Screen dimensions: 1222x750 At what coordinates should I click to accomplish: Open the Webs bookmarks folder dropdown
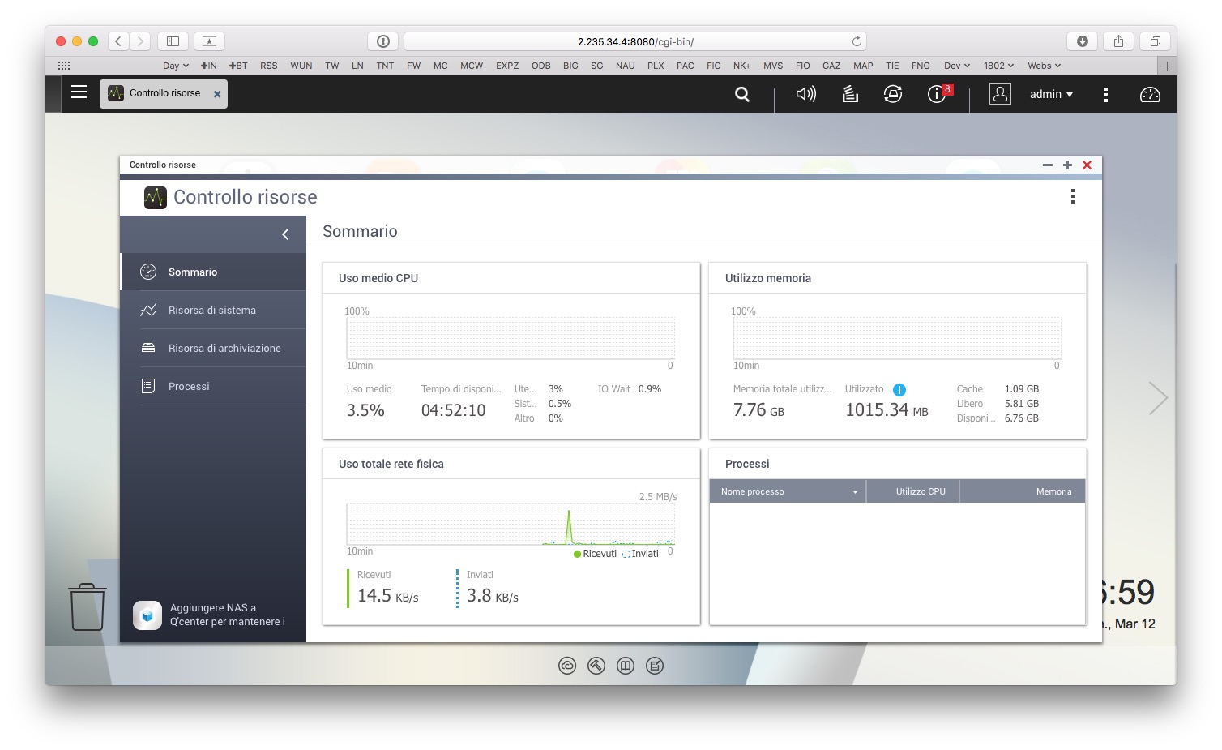(x=1044, y=66)
